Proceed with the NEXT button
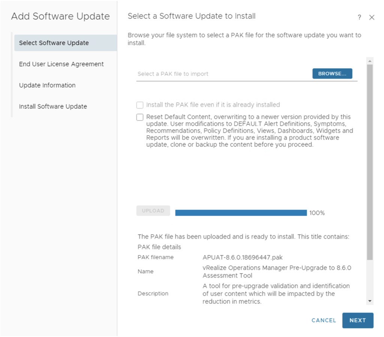The image size is (384, 337). pos(358,321)
